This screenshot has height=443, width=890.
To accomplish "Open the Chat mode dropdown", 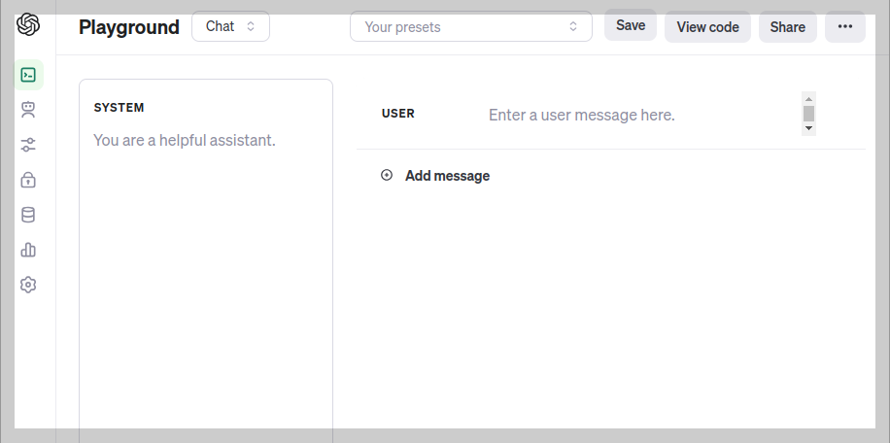I will (230, 26).
